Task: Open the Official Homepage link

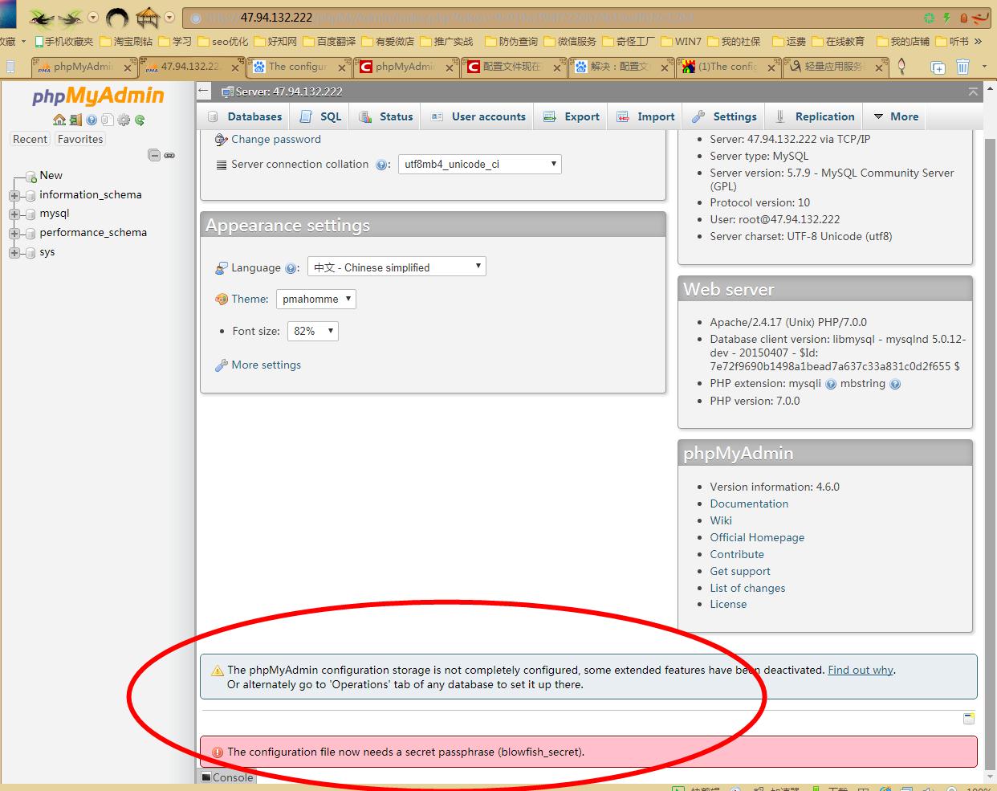Action: coord(757,538)
